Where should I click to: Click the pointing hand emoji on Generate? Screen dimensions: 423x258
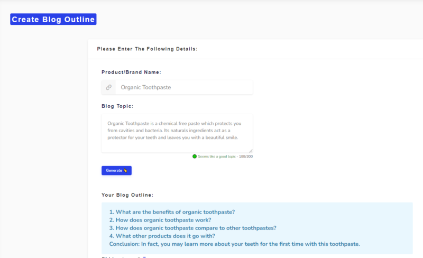[125, 171]
